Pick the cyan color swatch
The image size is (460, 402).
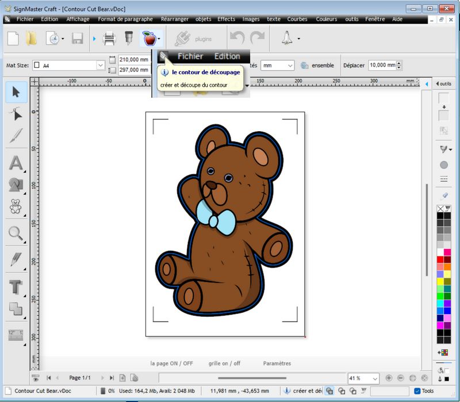[x=440, y=304]
